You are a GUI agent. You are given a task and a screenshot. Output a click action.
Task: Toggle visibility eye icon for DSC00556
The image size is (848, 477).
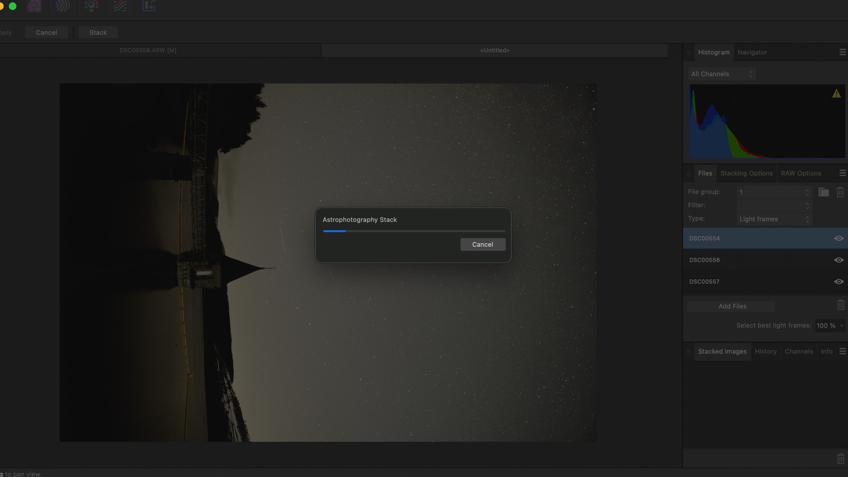(x=839, y=260)
